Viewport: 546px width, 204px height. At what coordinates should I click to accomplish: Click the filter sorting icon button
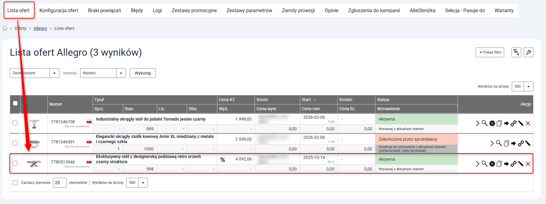click(516, 52)
